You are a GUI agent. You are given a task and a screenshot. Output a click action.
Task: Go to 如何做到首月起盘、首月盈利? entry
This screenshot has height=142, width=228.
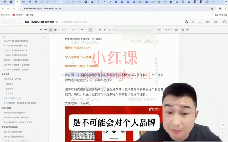click(x=17, y=118)
